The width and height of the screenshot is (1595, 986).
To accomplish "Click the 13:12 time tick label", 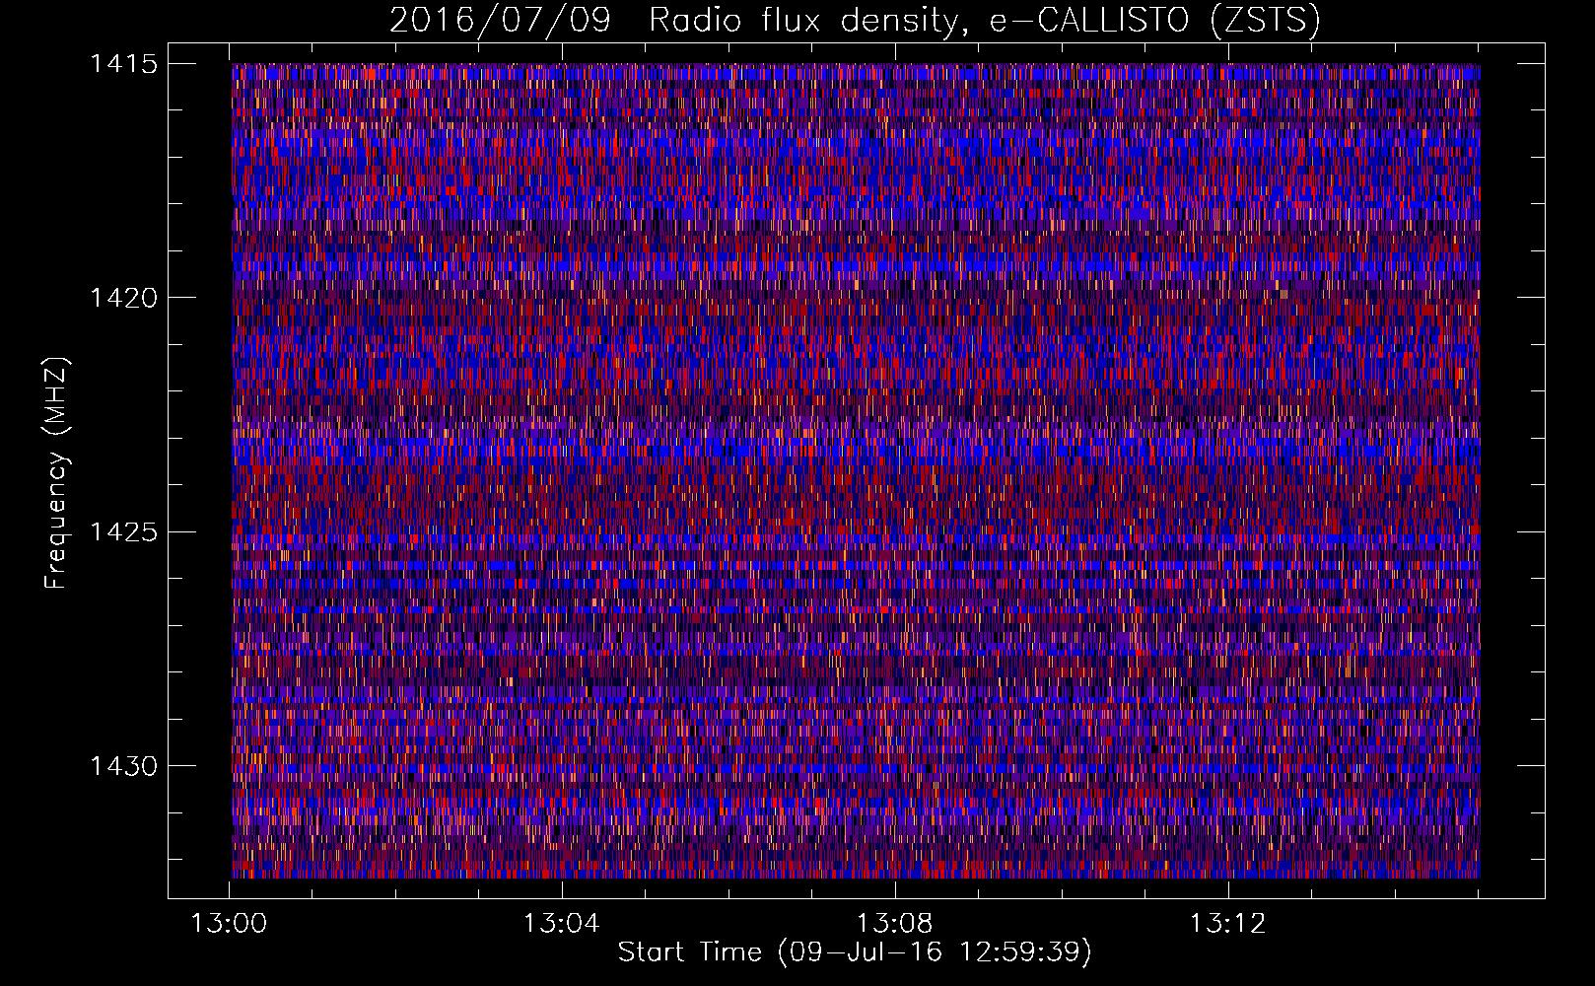I will tap(1227, 924).
